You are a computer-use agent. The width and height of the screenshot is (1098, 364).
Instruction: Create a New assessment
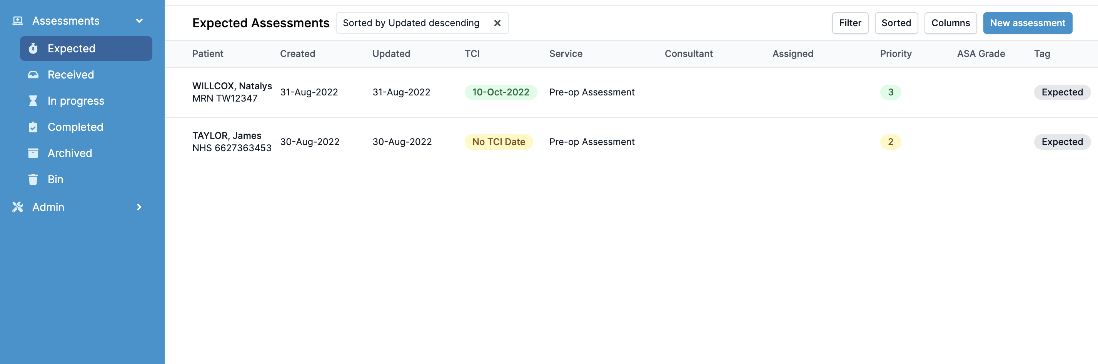point(1027,23)
